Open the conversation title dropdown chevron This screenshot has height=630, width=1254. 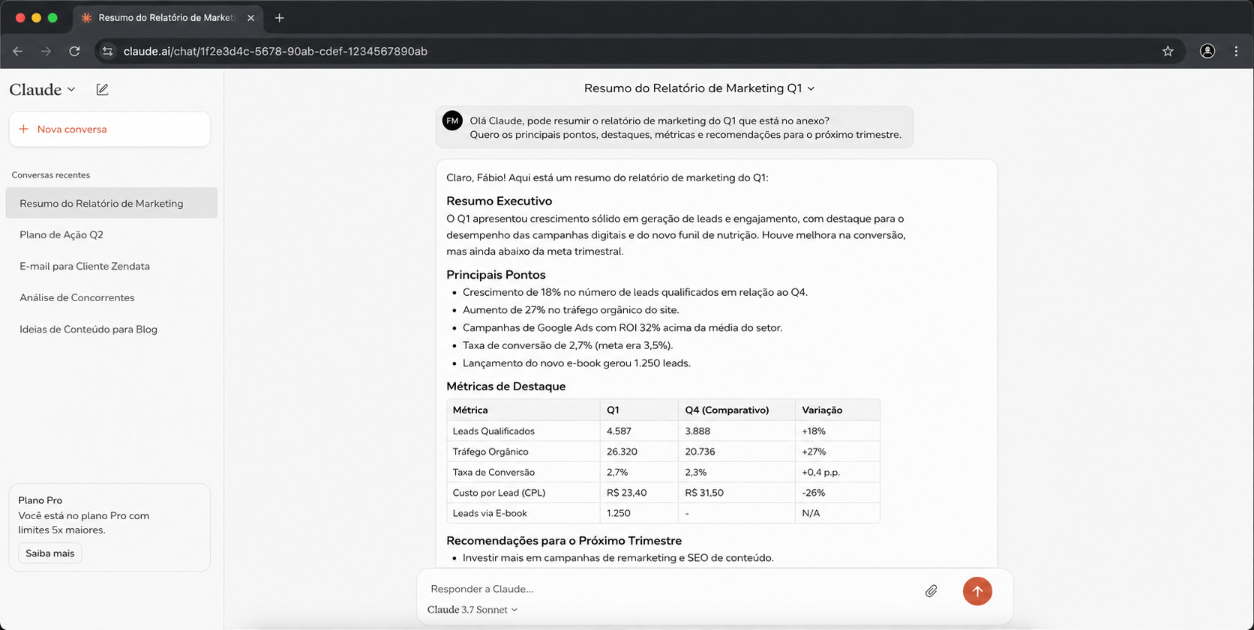click(x=811, y=88)
